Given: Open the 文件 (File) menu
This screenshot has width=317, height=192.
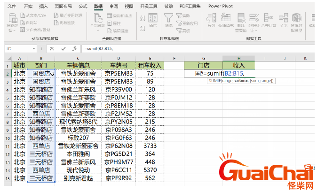Looking at the screenshot, I should pos(12,6).
